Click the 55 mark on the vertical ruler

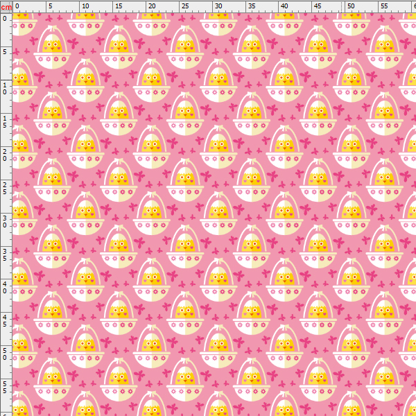[x=5, y=388]
